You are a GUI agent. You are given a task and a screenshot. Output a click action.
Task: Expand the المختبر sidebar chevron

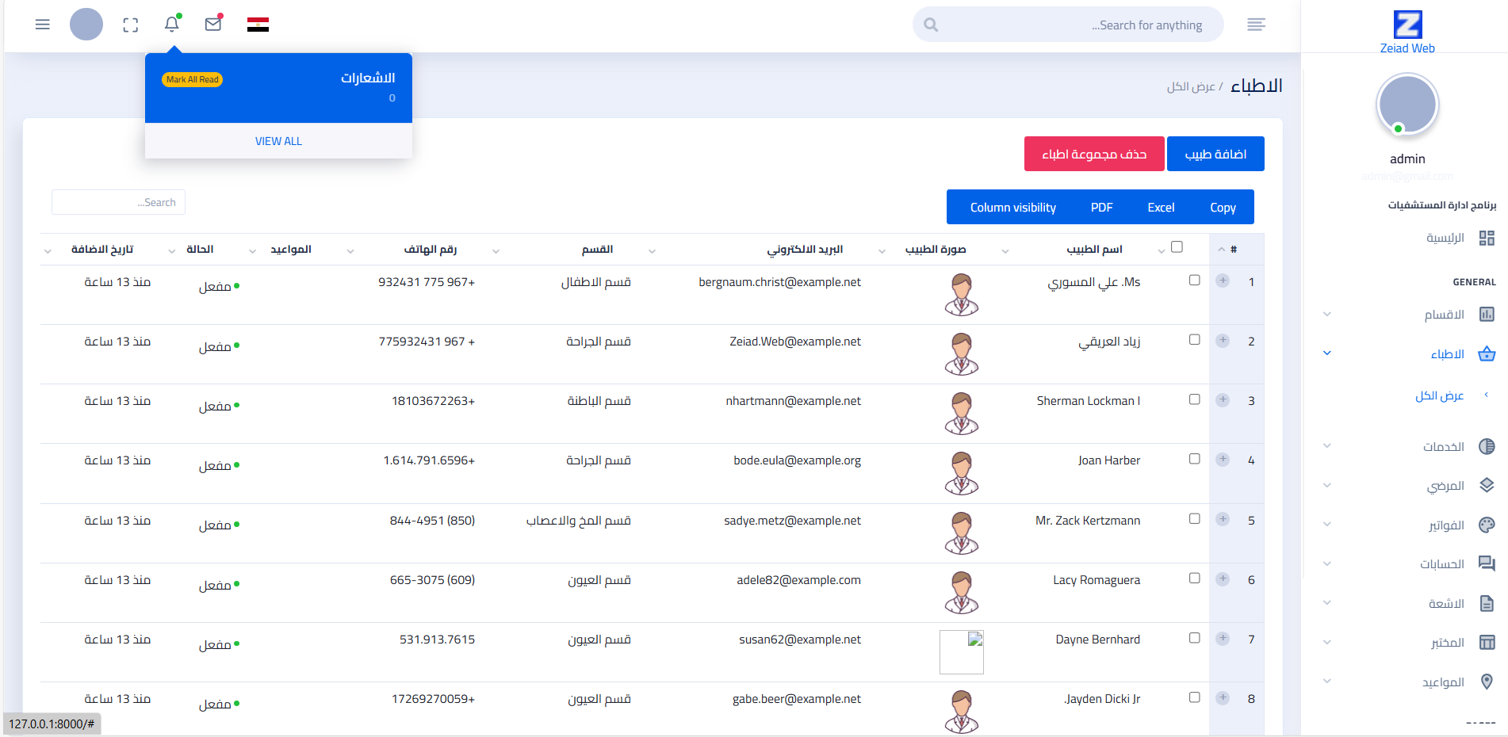click(x=1326, y=642)
